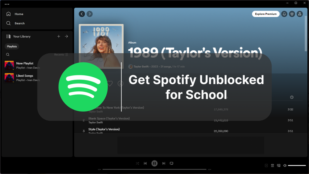Open the Taylor Swift artist link under title
The width and height of the screenshot is (309, 174).
click(x=141, y=67)
